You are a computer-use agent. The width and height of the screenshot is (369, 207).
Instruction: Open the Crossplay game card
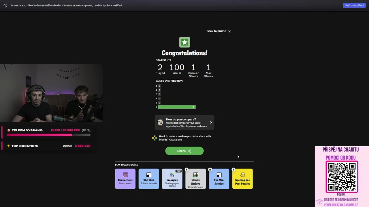[172, 179]
